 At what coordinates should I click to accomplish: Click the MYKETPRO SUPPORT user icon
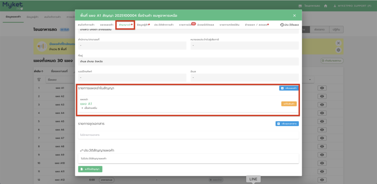pyautogui.click(x=335, y=6)
